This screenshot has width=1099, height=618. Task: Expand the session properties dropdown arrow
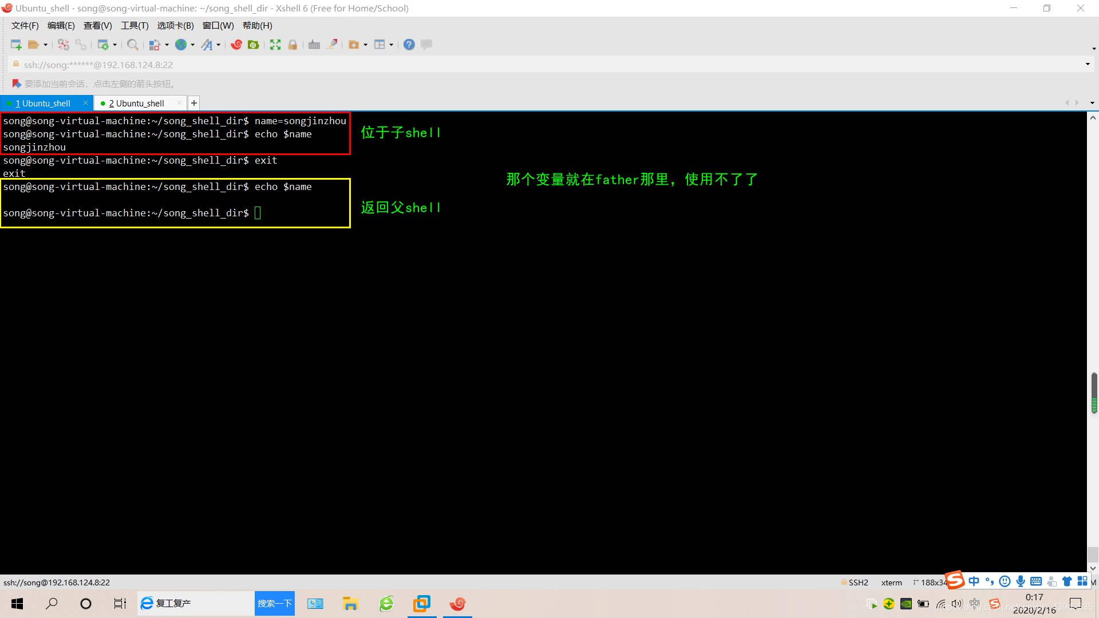coord(115,45)
